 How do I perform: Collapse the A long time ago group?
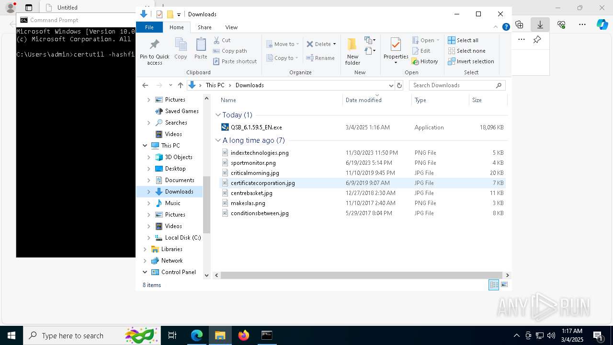[218, 140]
